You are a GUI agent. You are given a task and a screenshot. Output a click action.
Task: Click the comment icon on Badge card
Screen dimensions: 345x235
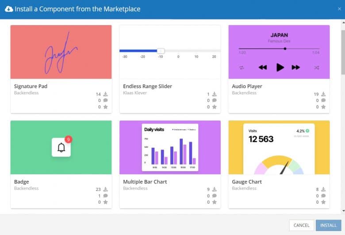tap(106, 195)
